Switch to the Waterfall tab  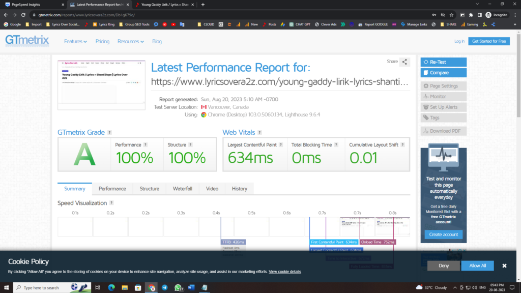click(183, 189)
